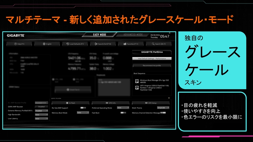Click Save & Exit (F10) icon button
Viewport: 253px width, 142px height.
coord(96,44)
